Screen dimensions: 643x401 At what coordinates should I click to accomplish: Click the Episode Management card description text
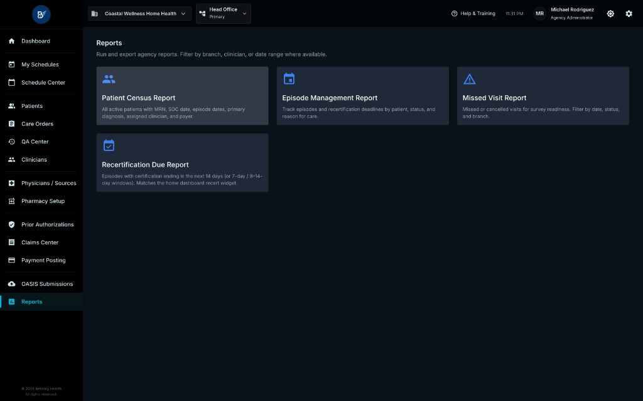click(x=359, y=113)
